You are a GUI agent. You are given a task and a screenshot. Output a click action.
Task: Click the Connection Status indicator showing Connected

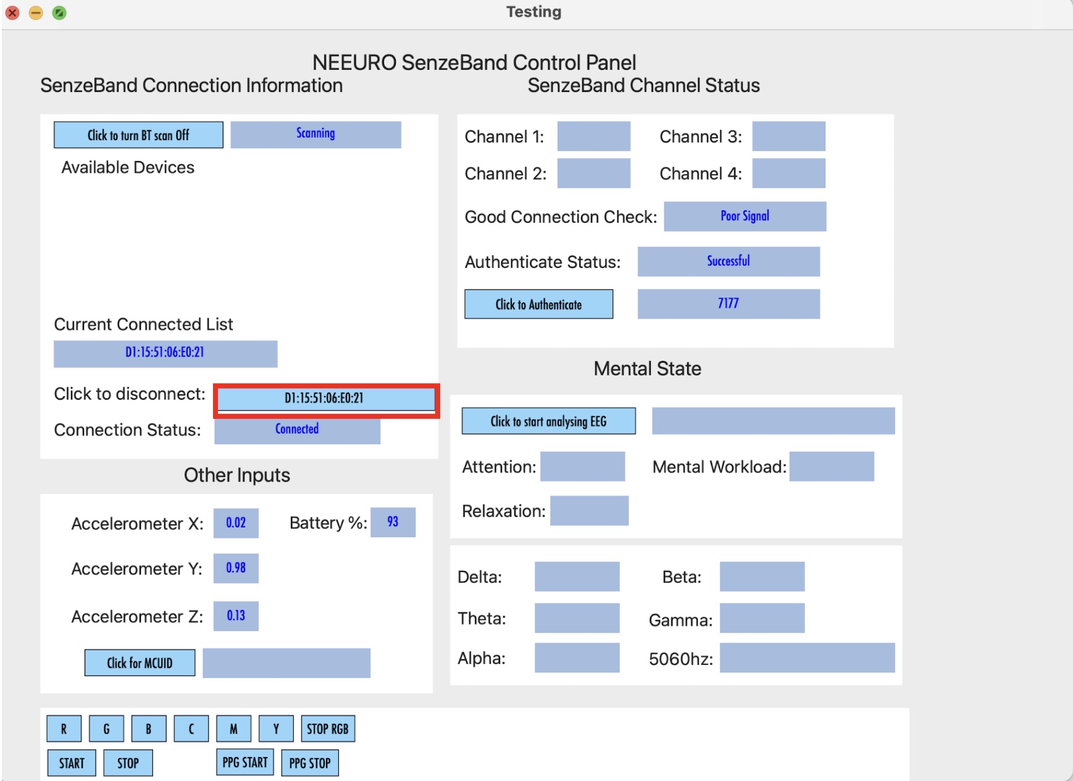click(x=296, y=430)
